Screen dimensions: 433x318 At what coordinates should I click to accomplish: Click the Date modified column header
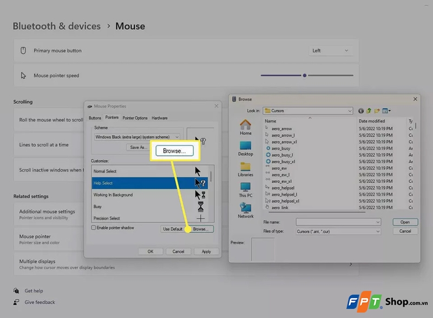(372, 121)
